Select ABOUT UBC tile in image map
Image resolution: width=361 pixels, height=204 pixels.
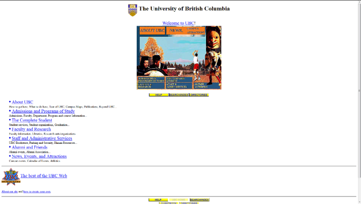point(152,31)
